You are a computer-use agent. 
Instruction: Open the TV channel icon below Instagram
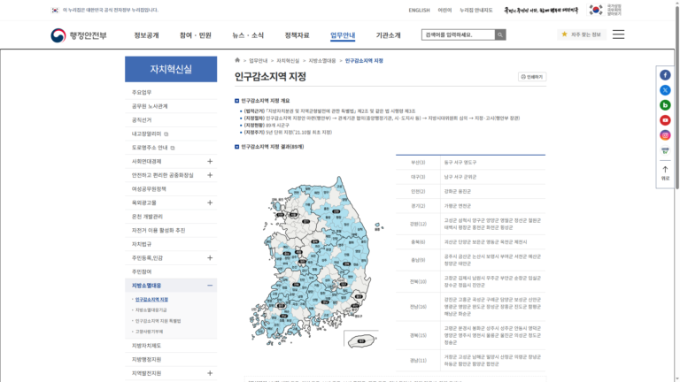(665, 150)
